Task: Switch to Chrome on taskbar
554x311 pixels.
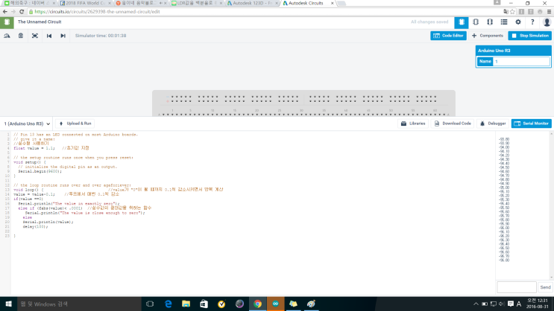Action: coord(257,304)
